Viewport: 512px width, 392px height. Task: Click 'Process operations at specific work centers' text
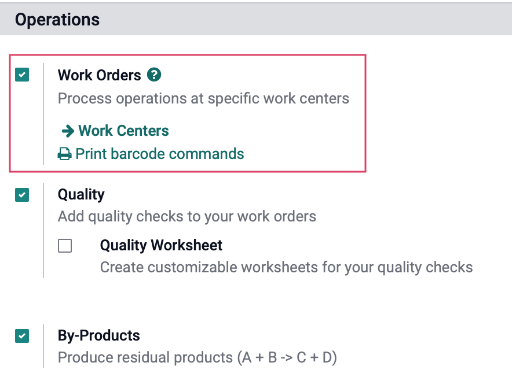[x=203, y=98]
